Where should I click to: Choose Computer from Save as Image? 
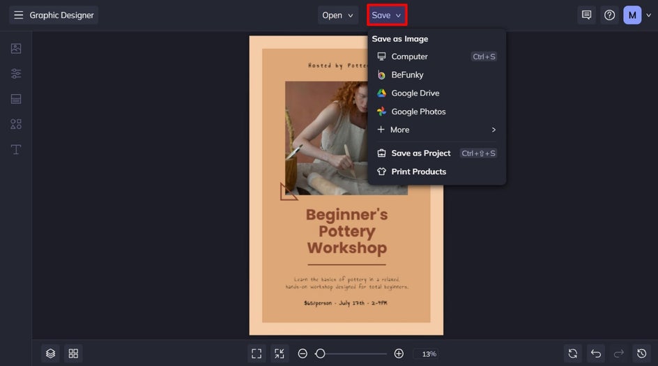click(x=410, y=56)
